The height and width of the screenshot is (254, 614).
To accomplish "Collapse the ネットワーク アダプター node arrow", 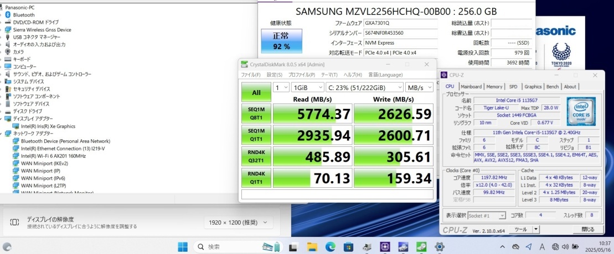I will point(1,134).
